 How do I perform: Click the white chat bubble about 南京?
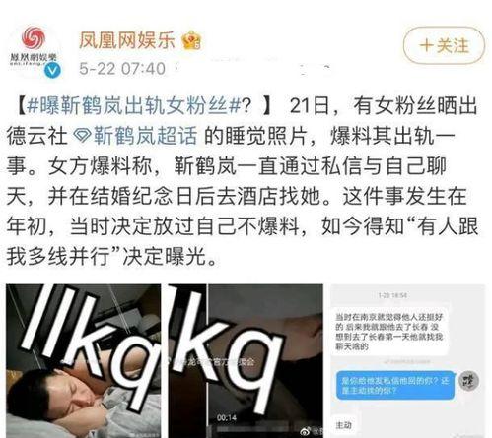pyautogui.click(x=389, y=332)
